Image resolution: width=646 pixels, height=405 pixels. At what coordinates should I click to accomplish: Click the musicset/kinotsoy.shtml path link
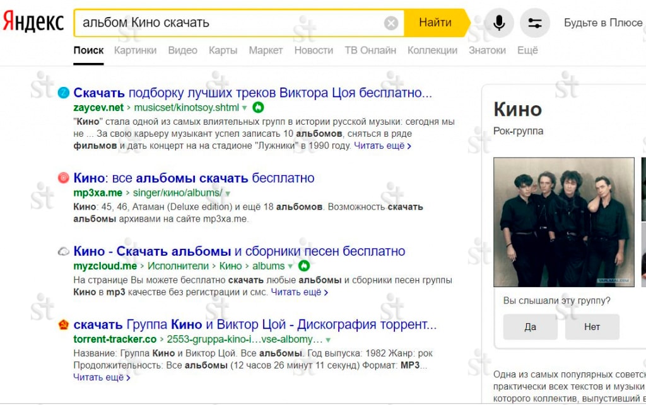tap(186, 107)
